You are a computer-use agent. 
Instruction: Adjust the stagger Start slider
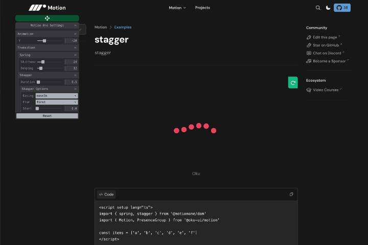pos(49,109)
